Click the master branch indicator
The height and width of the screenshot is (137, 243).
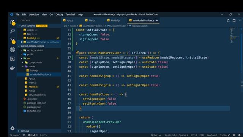15,135
